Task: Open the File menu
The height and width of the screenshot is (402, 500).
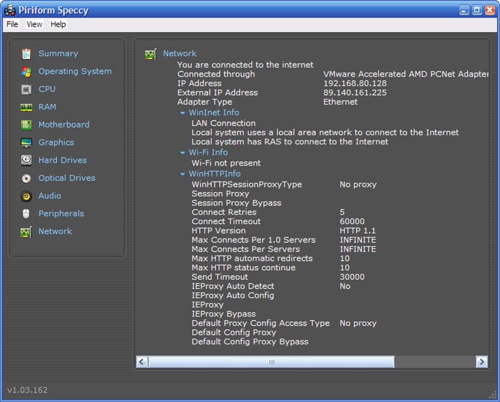Action: (12, 24)
